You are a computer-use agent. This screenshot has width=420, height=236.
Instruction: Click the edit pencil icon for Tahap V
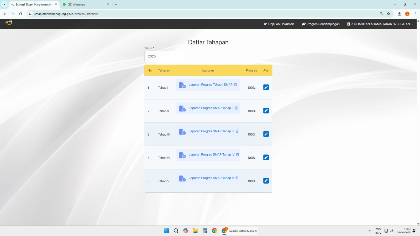(x=266, y=181)
